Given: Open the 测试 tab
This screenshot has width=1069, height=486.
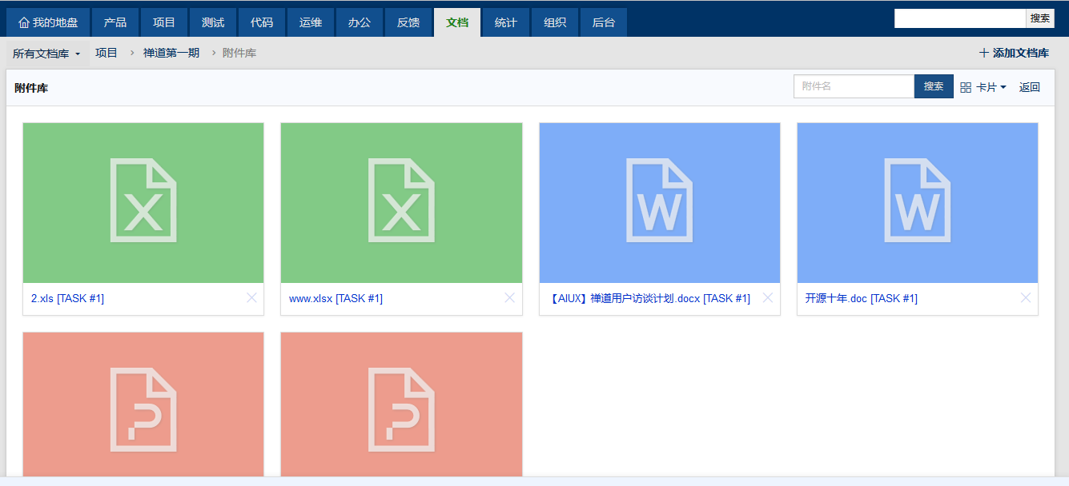Looking at the screenshot, I should pyautogui.click(x=213, y=22).
